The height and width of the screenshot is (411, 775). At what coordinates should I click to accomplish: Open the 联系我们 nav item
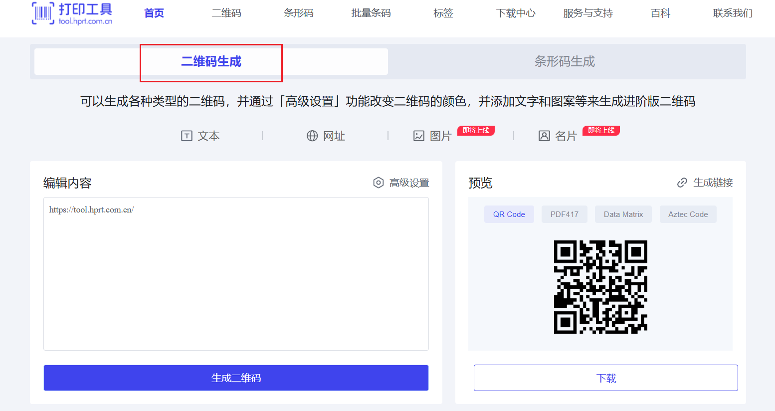pyautogui.click(x=733, y=13)
